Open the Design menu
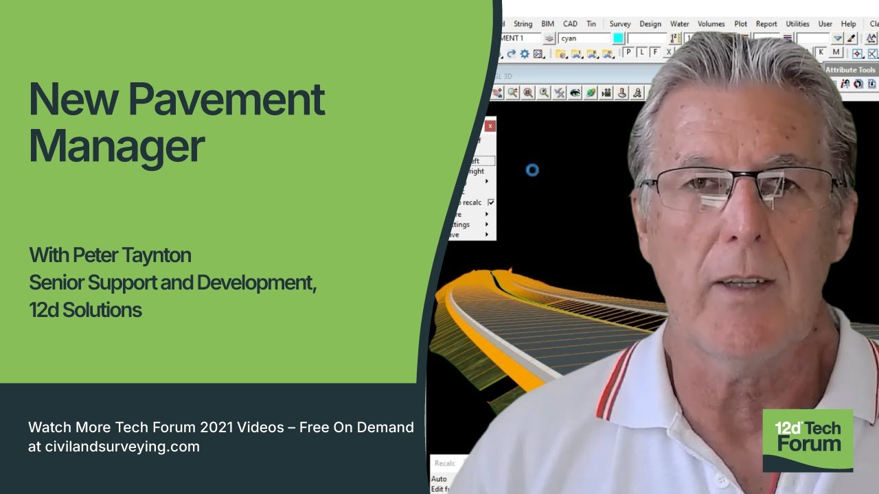This screenshot has width=879, height=494. (650, 23)
